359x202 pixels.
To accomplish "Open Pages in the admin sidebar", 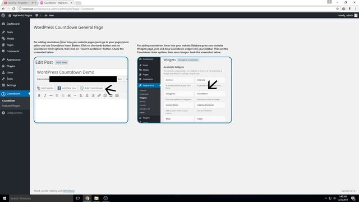I will (10, 45).
